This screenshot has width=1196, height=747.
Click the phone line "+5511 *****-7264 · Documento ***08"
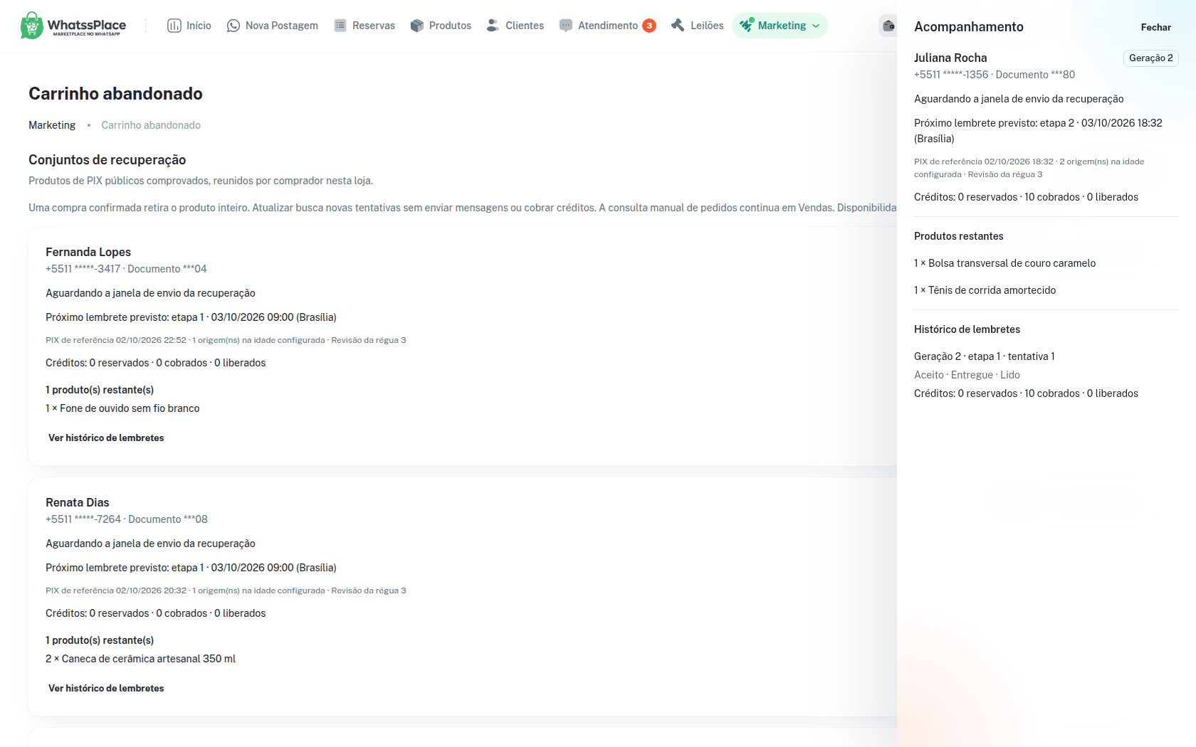tap(127, 519)
